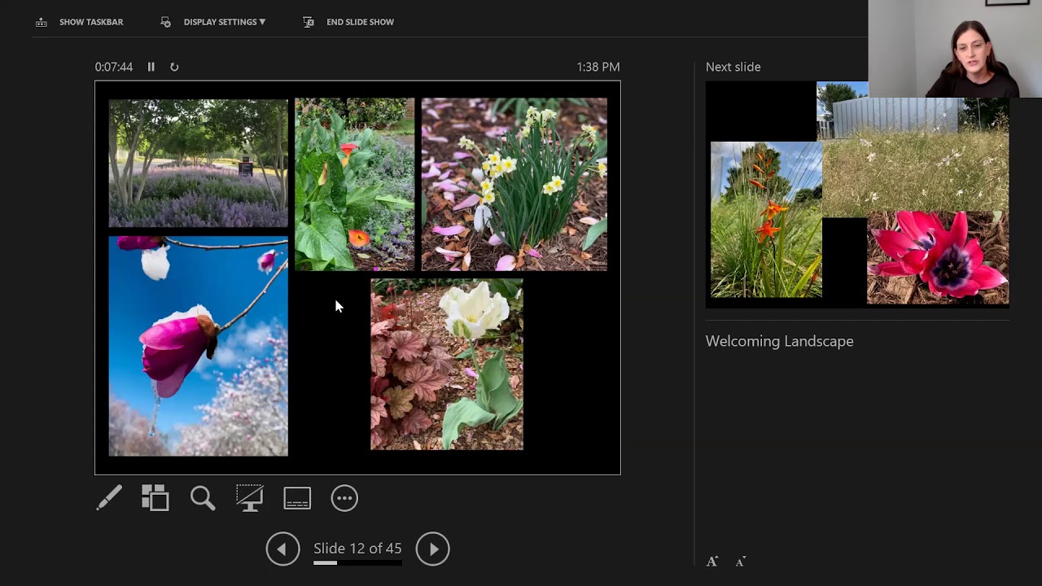Increase the notes text size
This screenshot has width=1042, height=586.
712,562
